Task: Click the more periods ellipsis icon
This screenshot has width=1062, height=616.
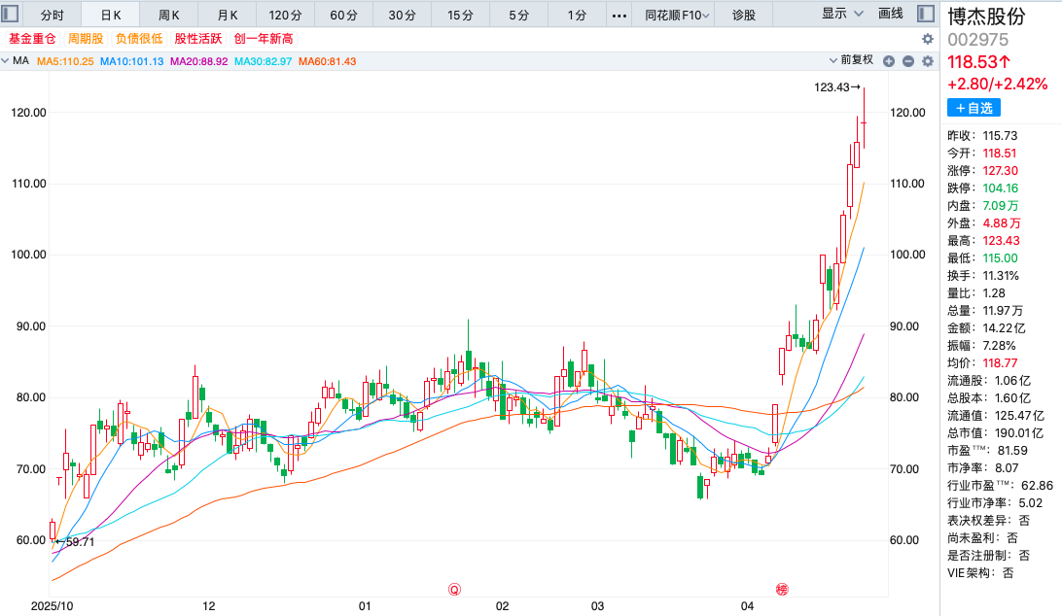Action: 619,15
